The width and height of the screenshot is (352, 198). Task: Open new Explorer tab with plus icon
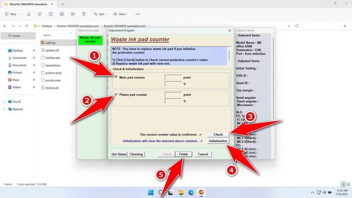pos(63,4)
